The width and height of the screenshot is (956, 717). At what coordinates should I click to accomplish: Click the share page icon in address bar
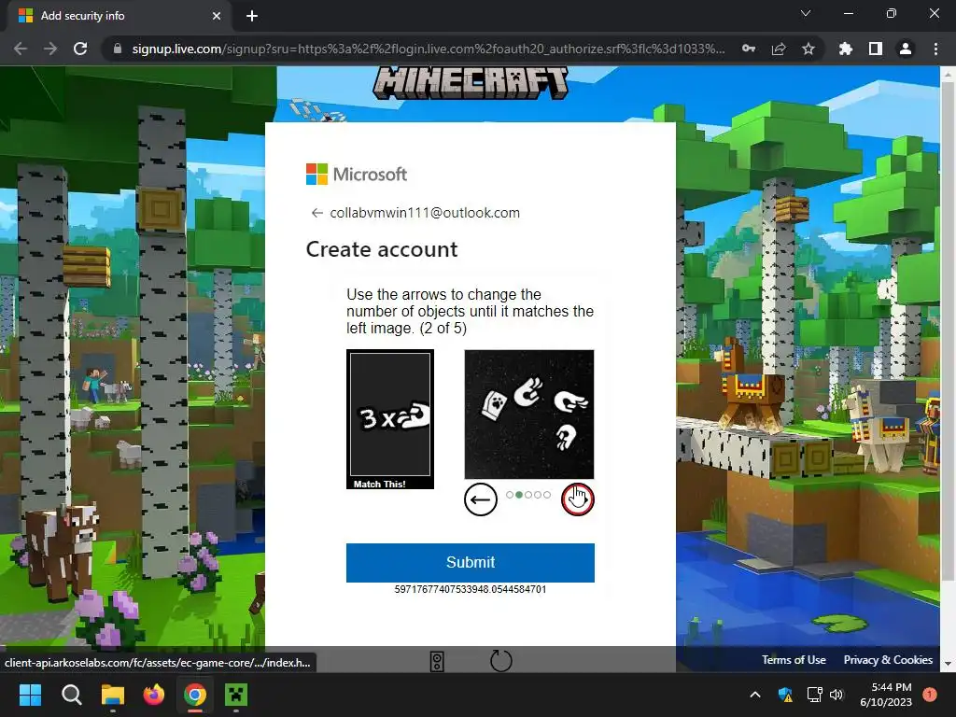click(779, 49)
